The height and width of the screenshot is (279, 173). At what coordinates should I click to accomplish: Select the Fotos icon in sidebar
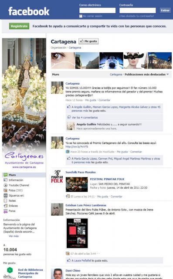[x=6, y=191]
